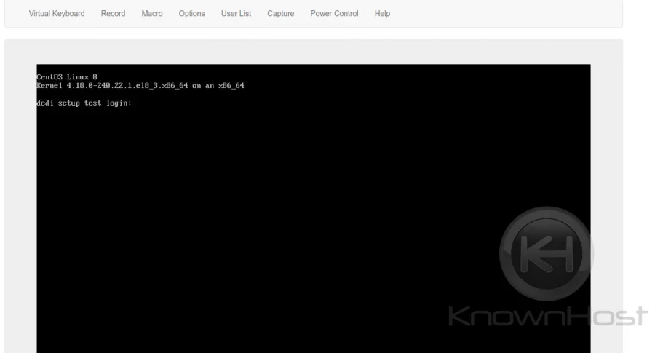This screenshot has height=353, width=655.
Task: Click blank toolbar space right of Help
Action: (x=509, y=14)
